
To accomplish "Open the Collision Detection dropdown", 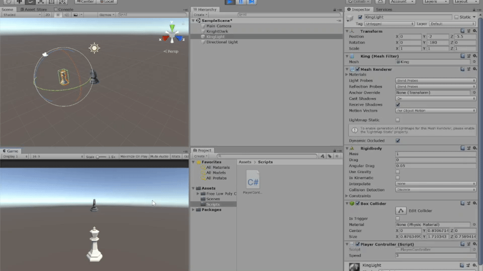I will (x=435, y=190).
